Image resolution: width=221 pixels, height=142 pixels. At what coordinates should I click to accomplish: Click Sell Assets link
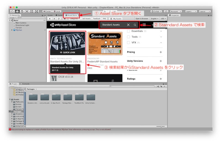coord(86,19)
